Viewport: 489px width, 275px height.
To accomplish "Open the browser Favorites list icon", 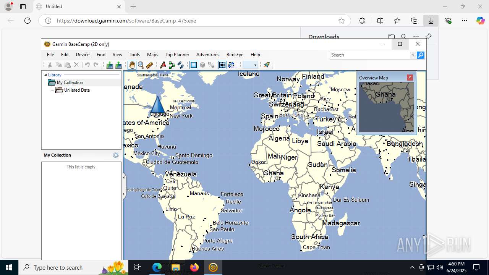I will [x=397, y=21].
